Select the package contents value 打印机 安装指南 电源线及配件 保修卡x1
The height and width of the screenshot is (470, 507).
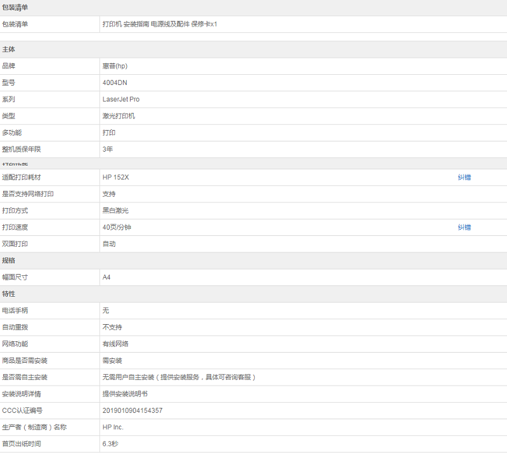(160, 24)
